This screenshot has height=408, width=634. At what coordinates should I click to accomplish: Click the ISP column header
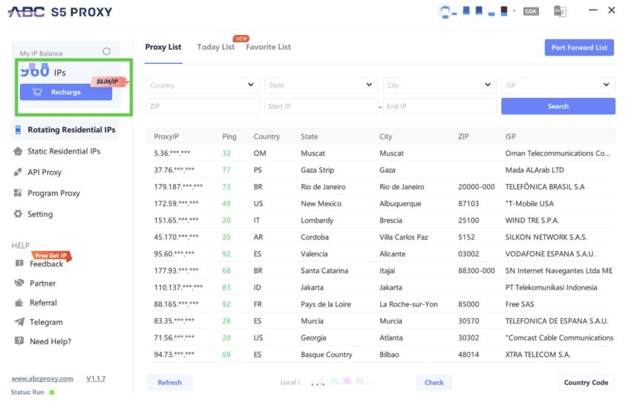pos(510,136)
